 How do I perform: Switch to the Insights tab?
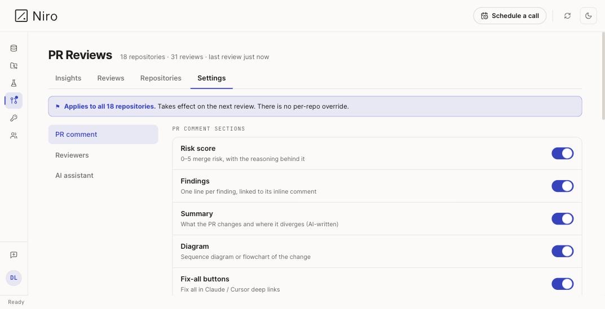point(68,78)
